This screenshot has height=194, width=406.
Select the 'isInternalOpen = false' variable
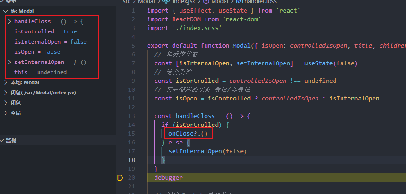click(x=51, y=42)
